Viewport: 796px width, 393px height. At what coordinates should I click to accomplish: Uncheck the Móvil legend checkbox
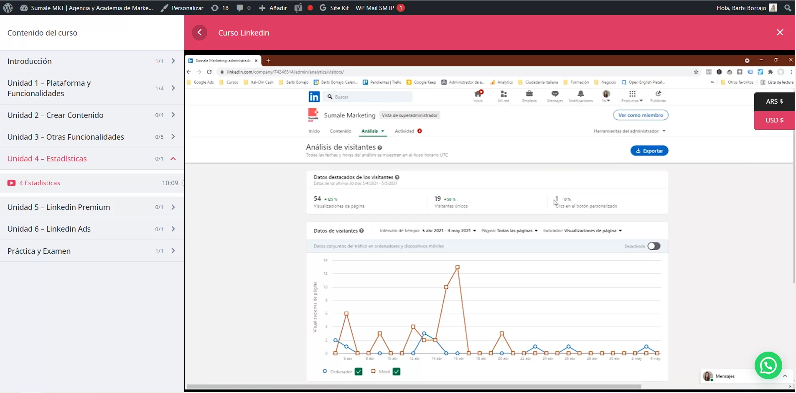[397, 371]
